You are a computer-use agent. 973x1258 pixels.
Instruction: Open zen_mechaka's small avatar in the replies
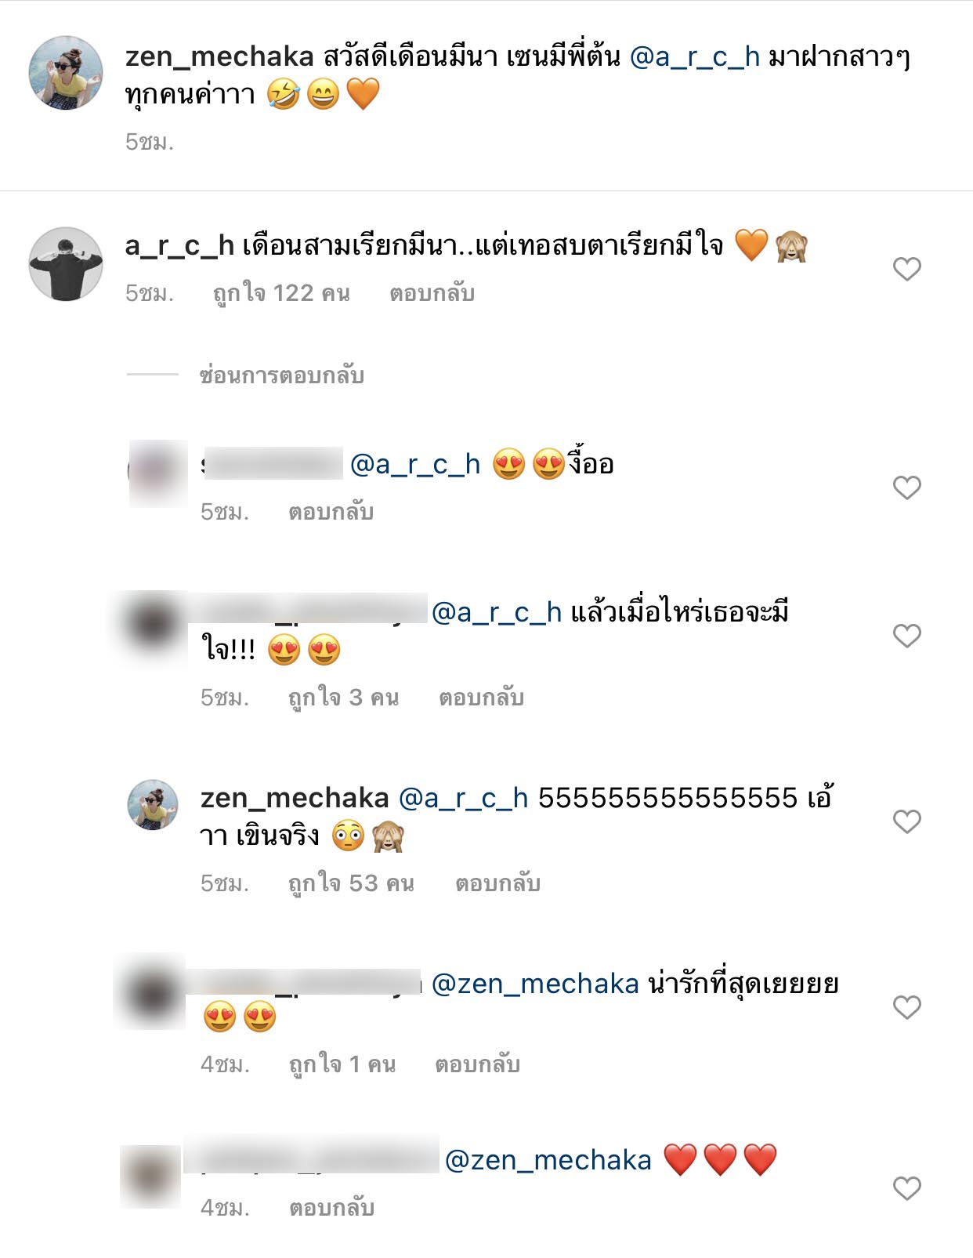[x=154, y=805]
